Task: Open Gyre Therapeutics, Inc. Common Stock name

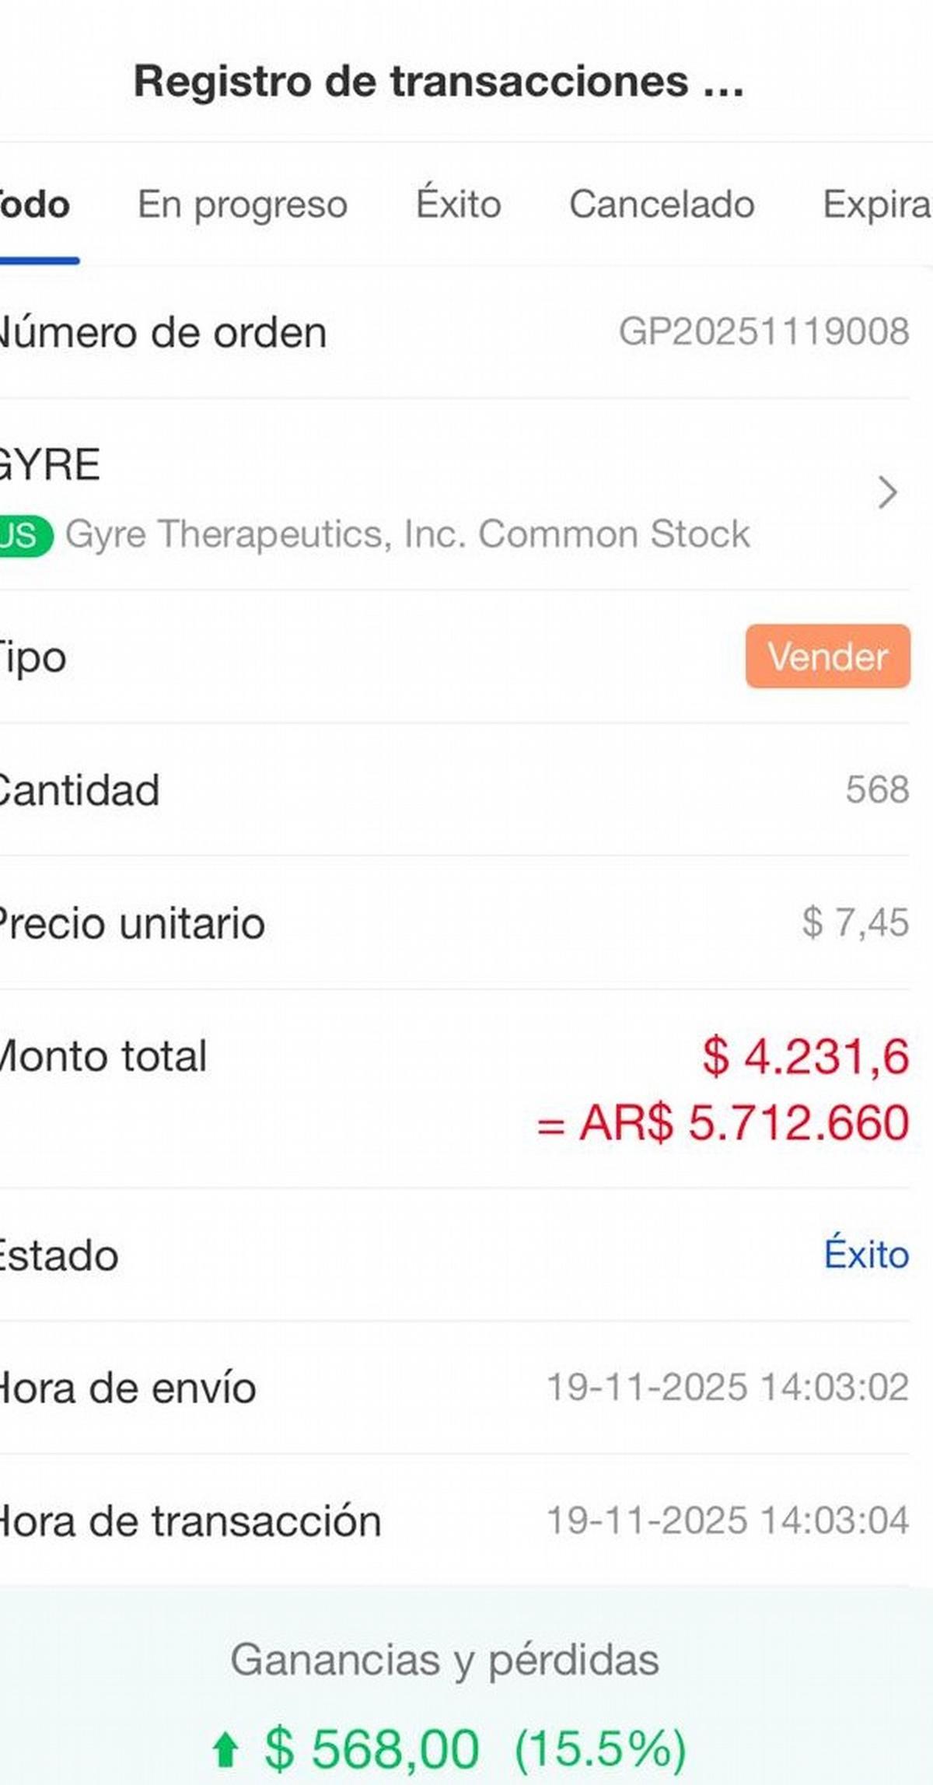Action: [407, 535]
